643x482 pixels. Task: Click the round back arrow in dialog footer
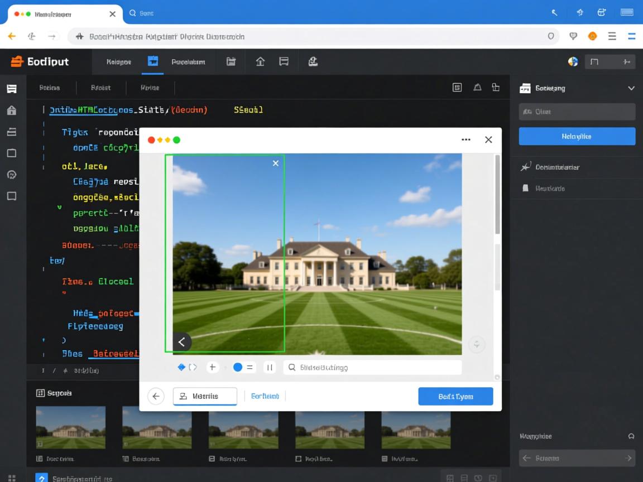156,396
